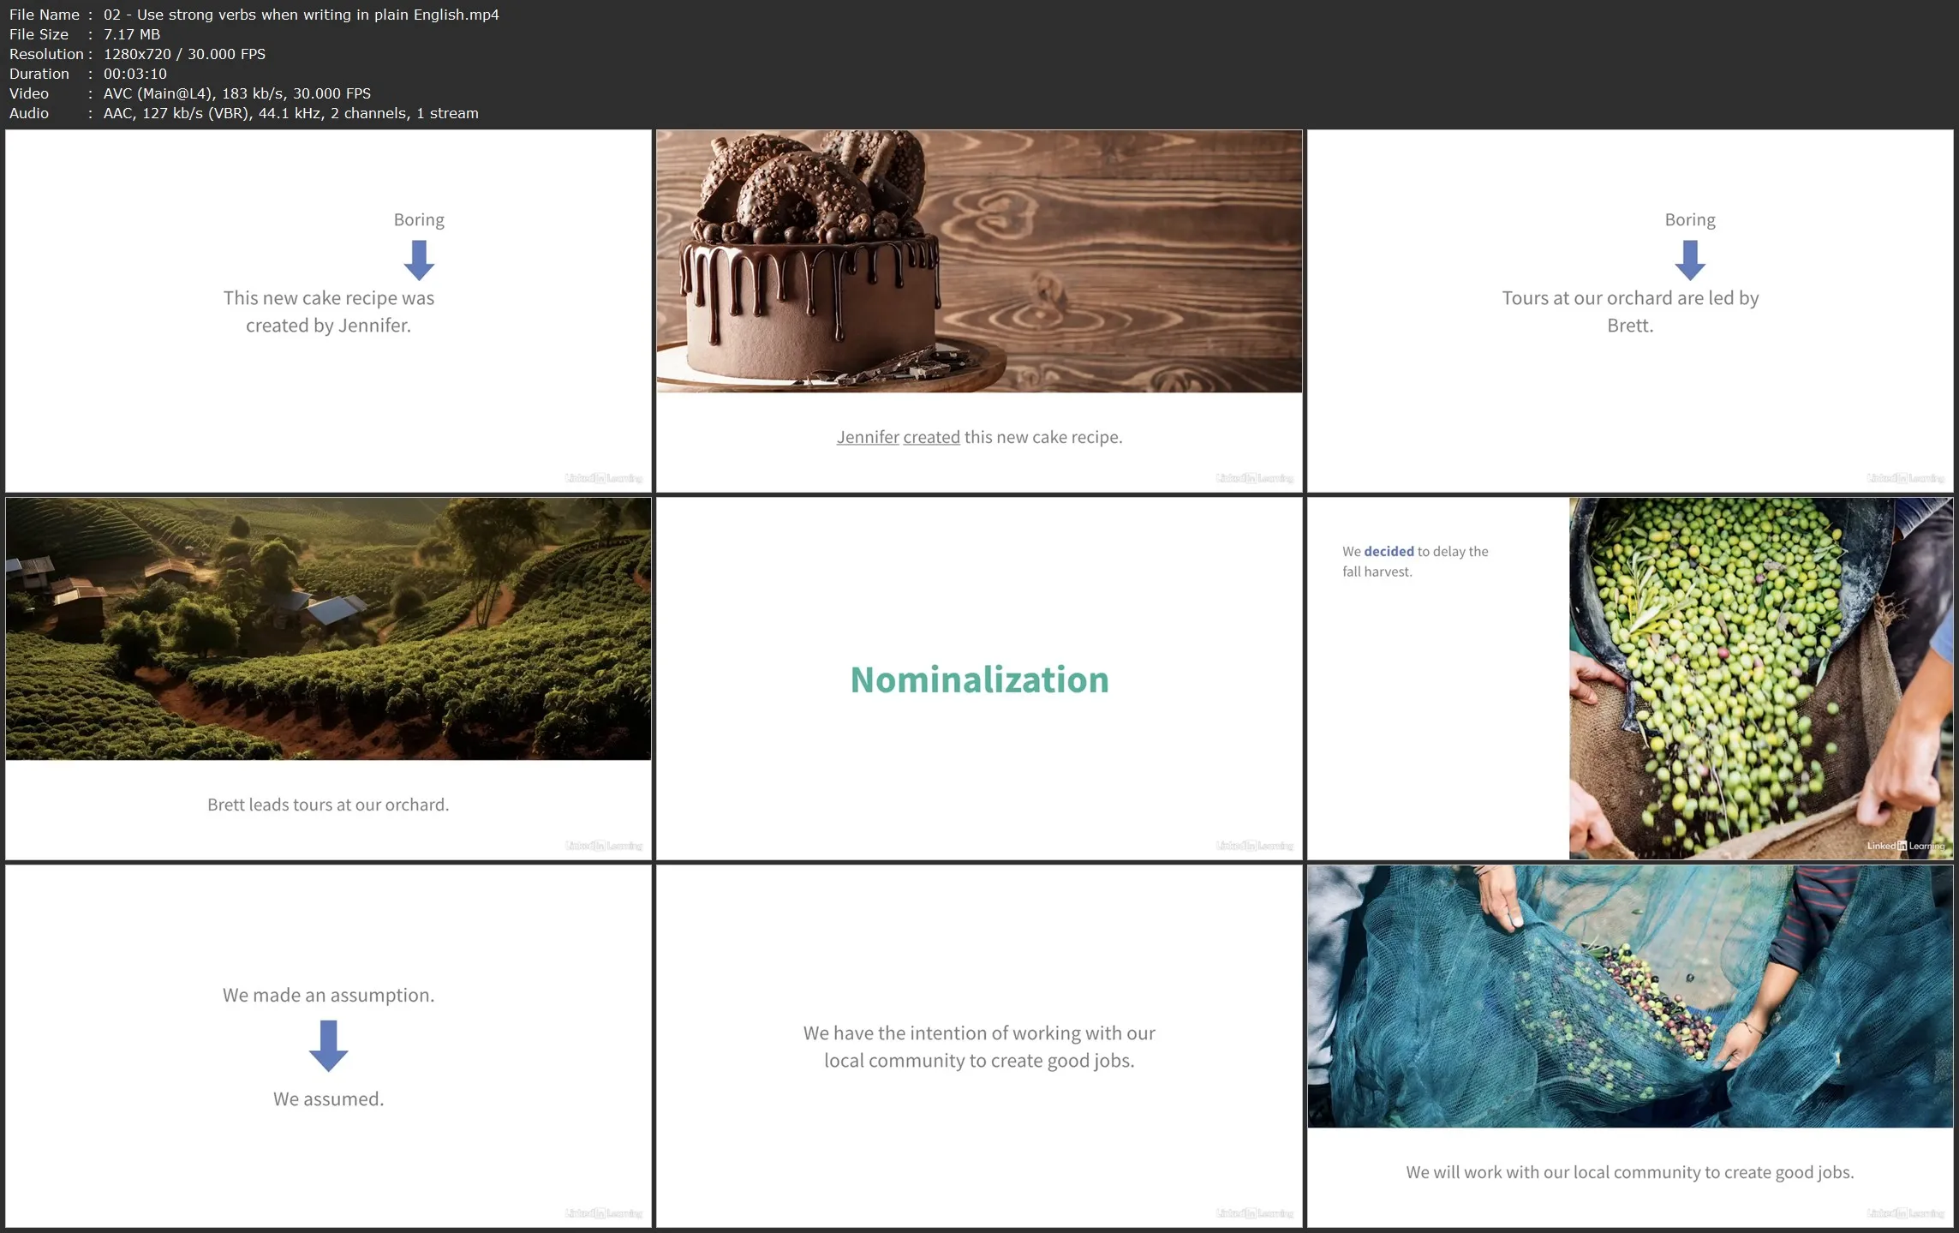This screenshot has width=1959, height=1233.
Task: Click the underlined word 'created'
Action: [931, 437]
